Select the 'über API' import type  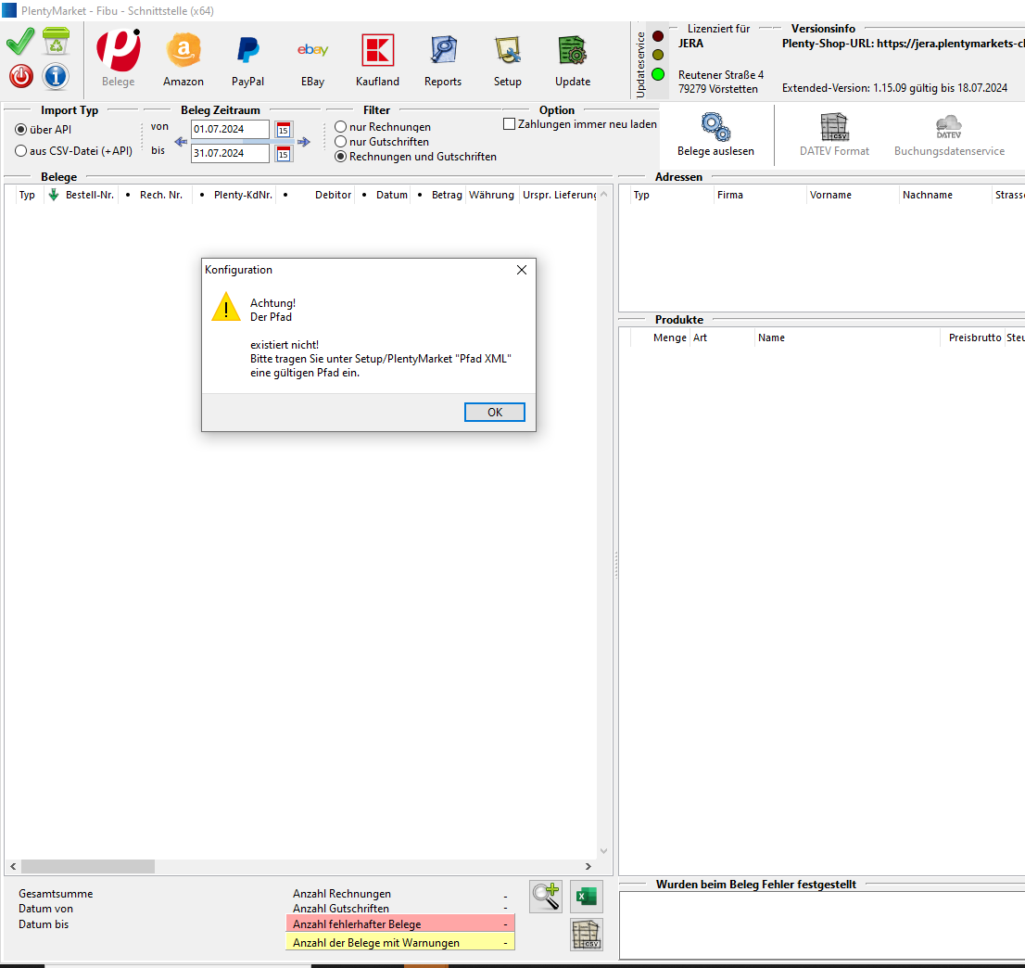pos(21,130)
